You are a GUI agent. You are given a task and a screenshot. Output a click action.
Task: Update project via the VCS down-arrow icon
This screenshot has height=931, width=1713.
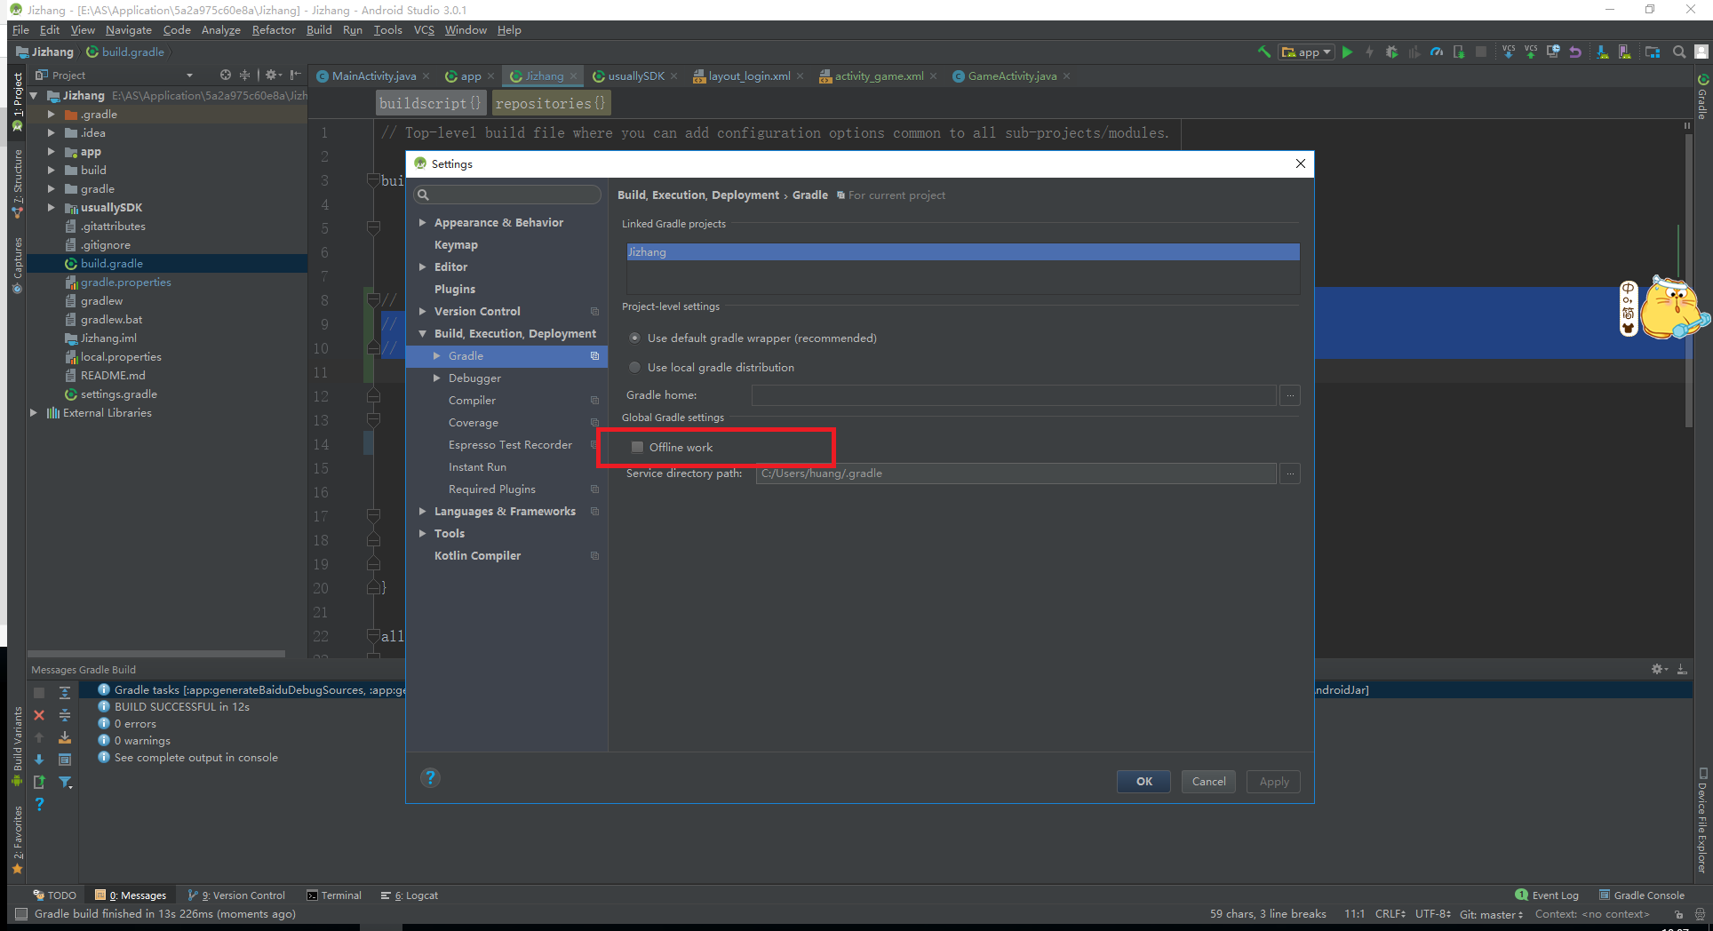[x=1508, y=52]
